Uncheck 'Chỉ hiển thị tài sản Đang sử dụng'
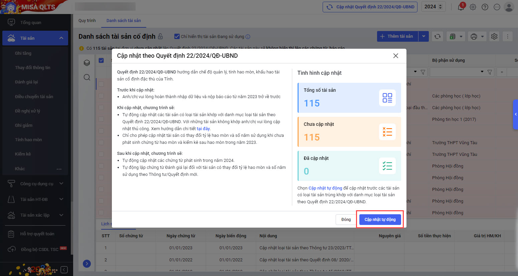Screen dimensions: 518x276 click(x=177, y=36)
